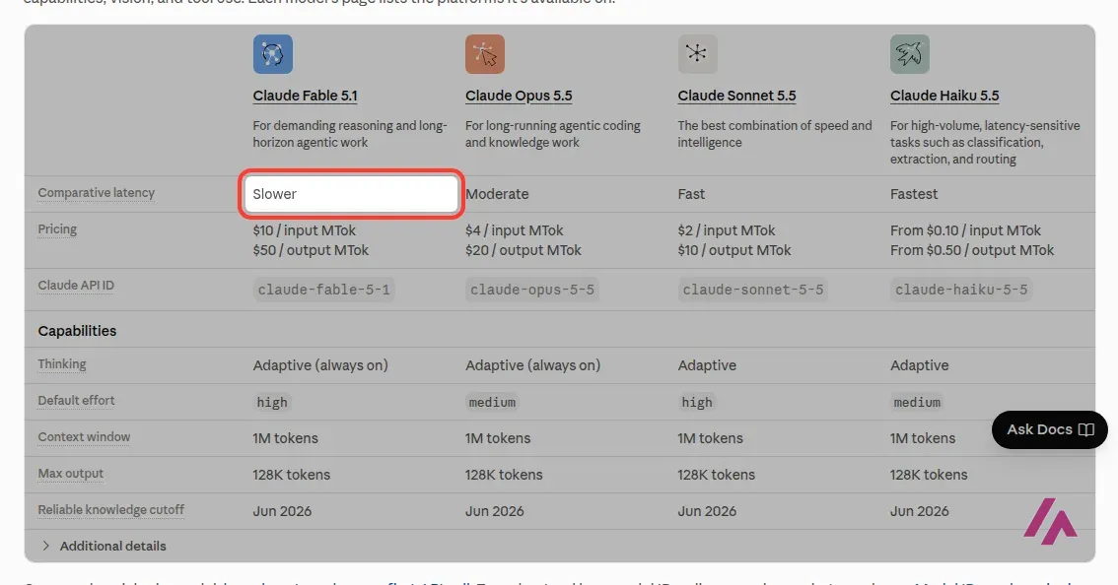
Task: Select the claude-sonnet-5-5 API ID code
Action: point(753,290)
